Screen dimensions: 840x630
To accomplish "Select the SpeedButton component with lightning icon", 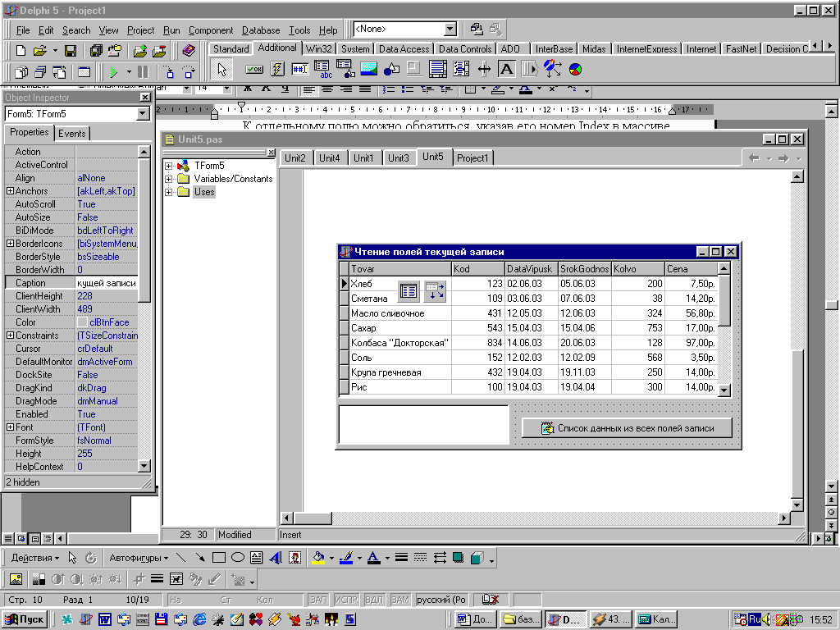I will coord(277,69).
